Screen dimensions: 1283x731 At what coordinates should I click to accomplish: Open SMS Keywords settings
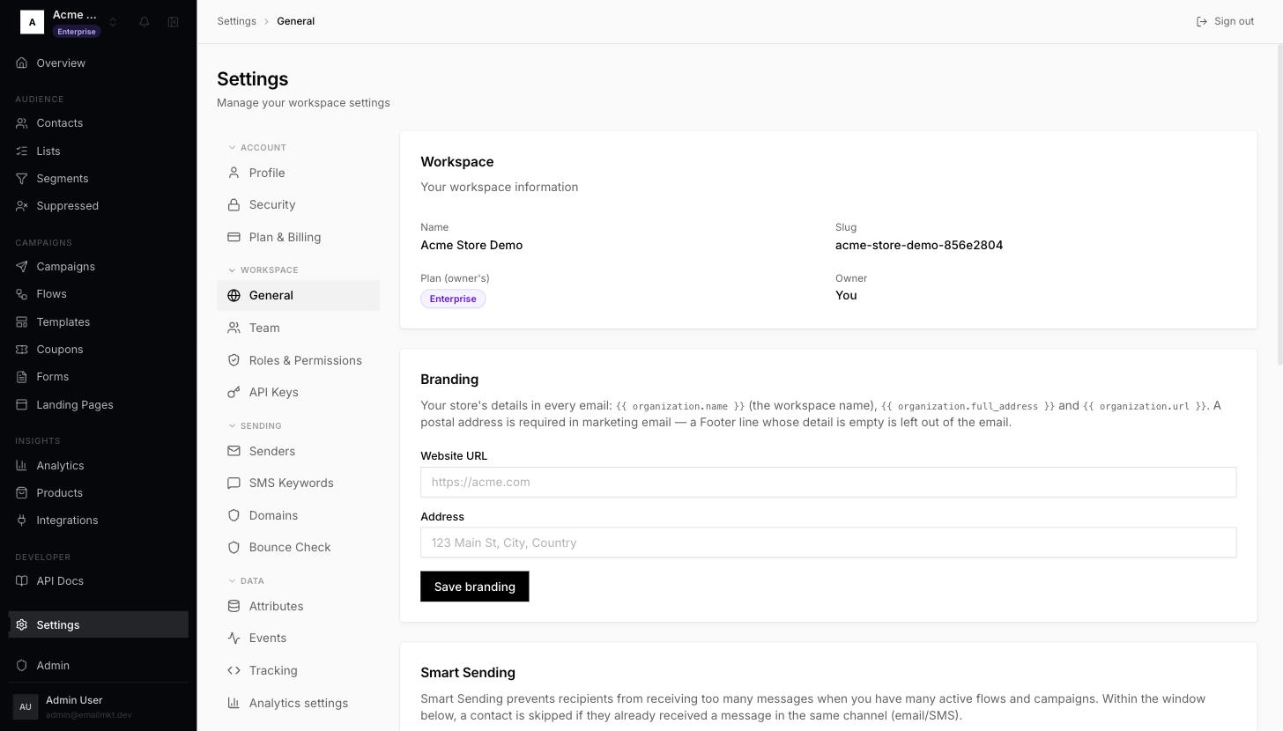point(298,484)
